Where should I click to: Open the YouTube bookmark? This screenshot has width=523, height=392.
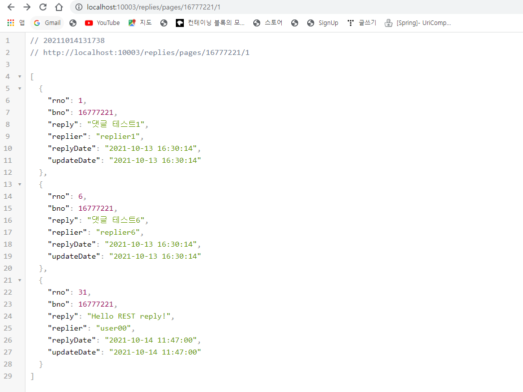pyautogui.click(x=102, y=22)
